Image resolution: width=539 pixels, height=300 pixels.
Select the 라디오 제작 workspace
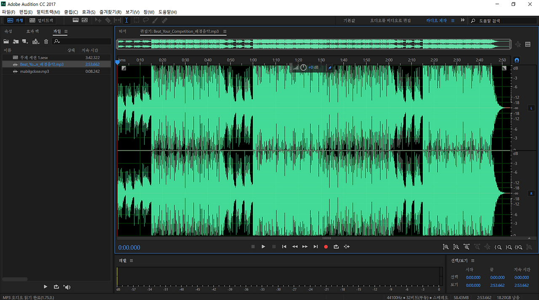click(436, 20)
